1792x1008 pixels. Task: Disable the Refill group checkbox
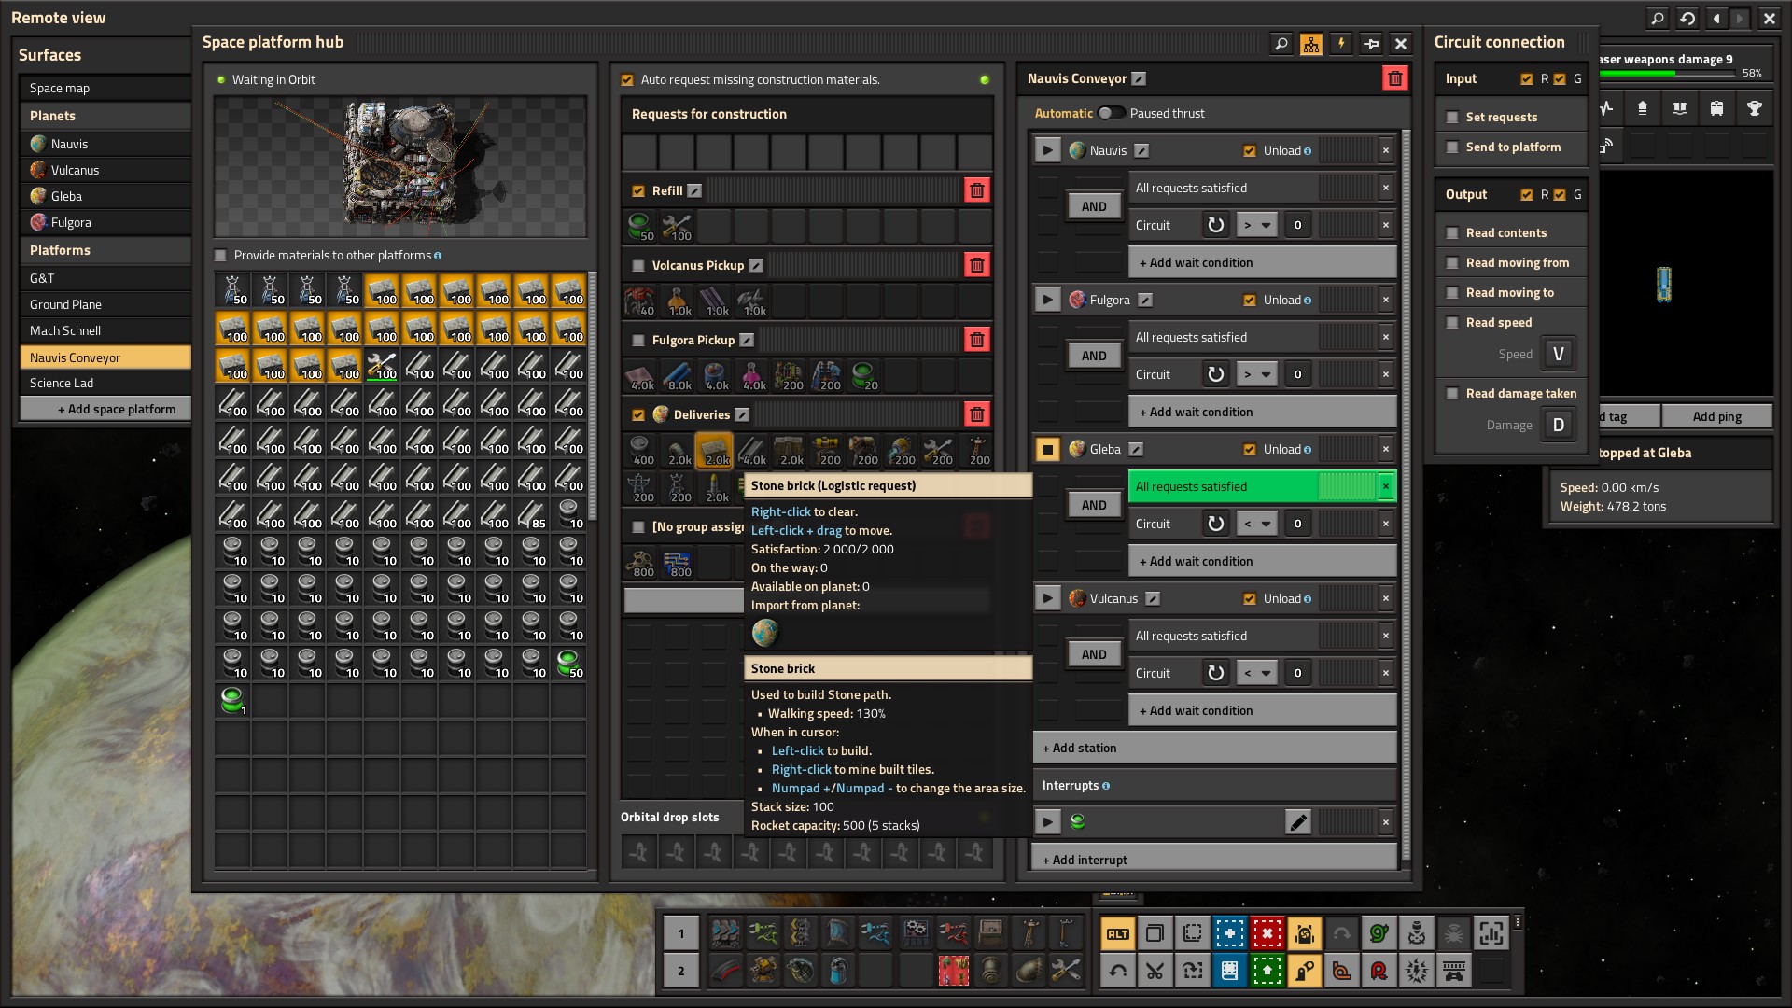point(638,190)
